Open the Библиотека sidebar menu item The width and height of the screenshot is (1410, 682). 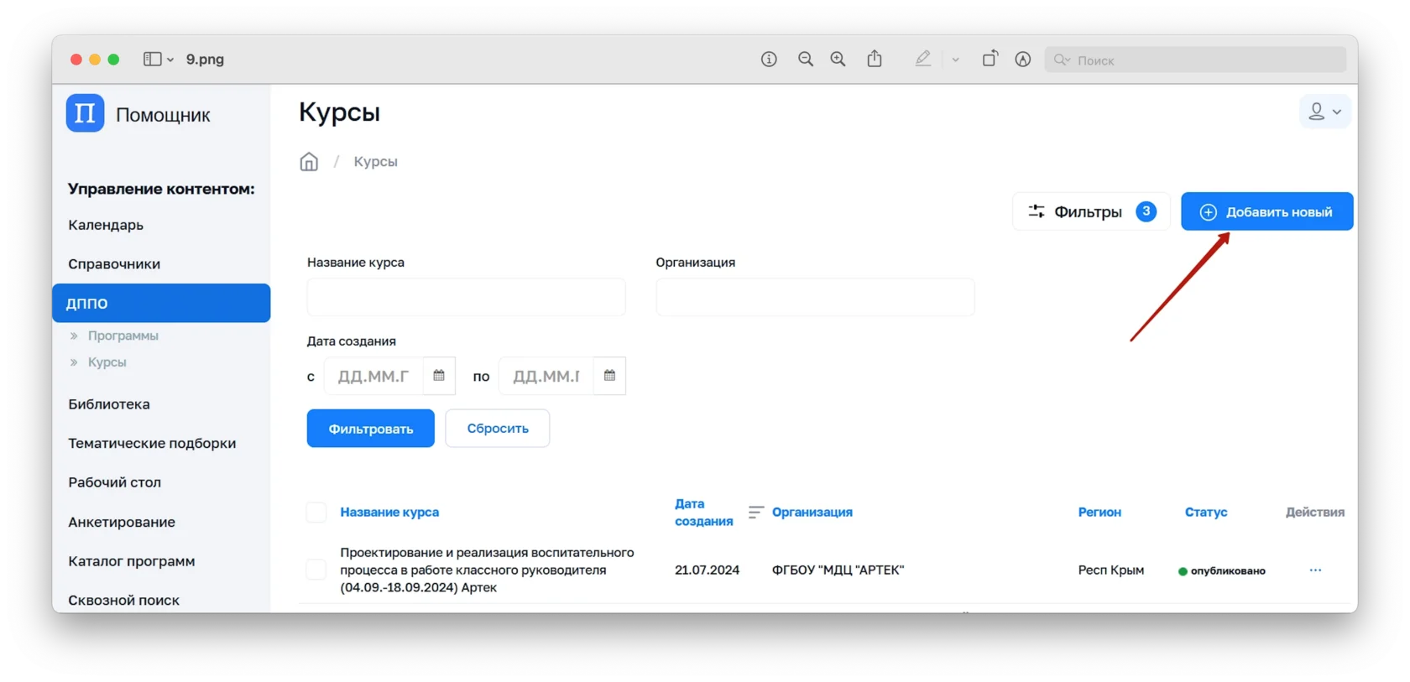109,404
